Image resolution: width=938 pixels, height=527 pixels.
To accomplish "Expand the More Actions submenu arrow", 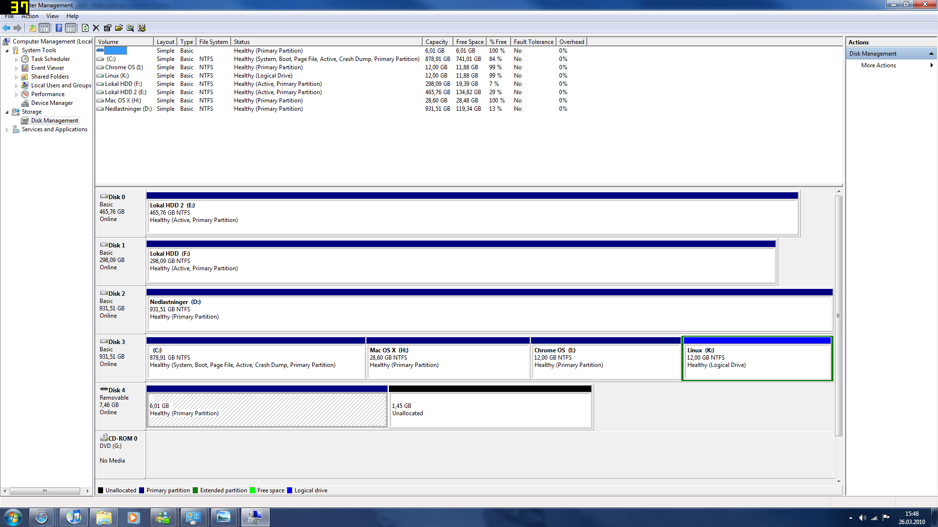I will coord(931,65).
